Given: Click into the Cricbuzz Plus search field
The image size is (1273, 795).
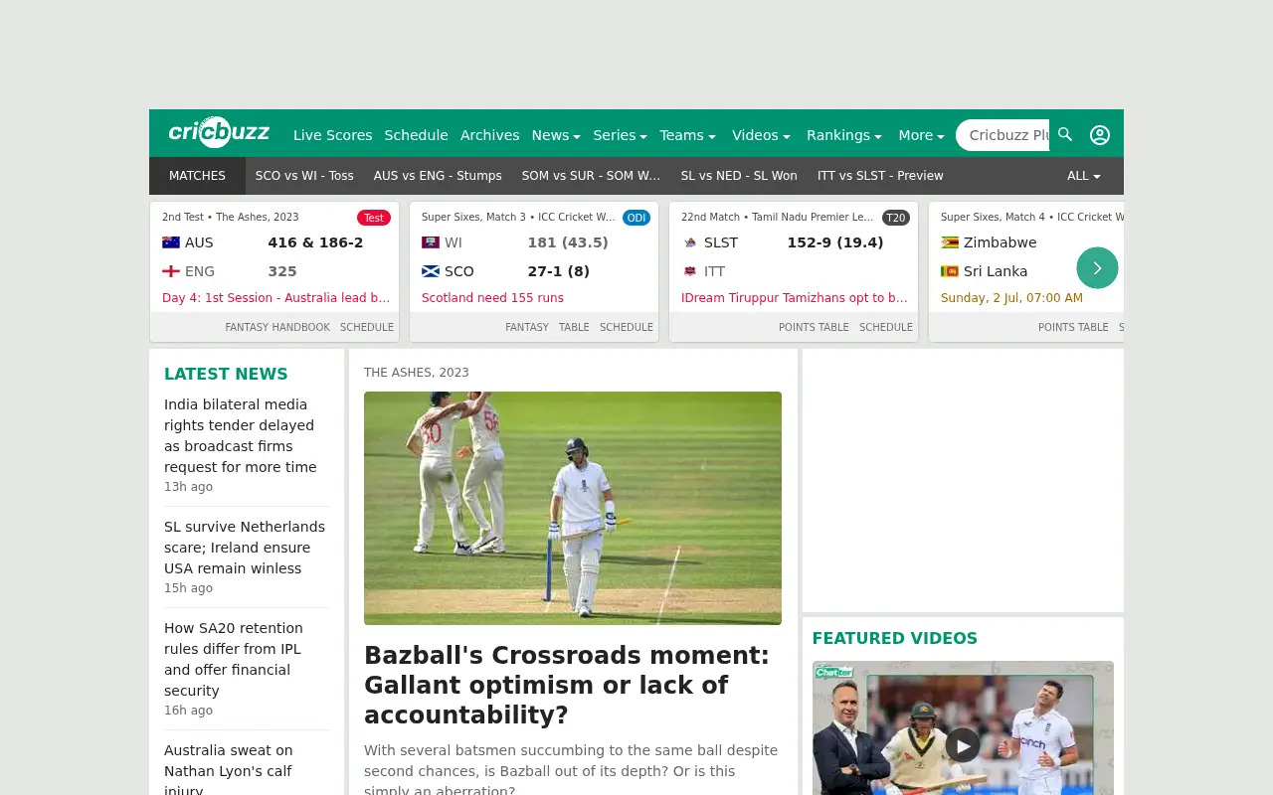Looking at the screenshot, I should pyautogui.click(x=1004, y=135).
